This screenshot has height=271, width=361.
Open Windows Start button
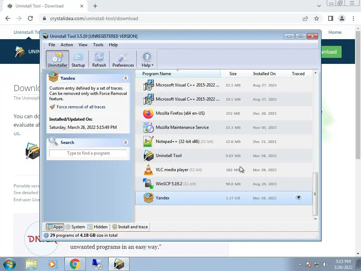click(x=10, y=264)
